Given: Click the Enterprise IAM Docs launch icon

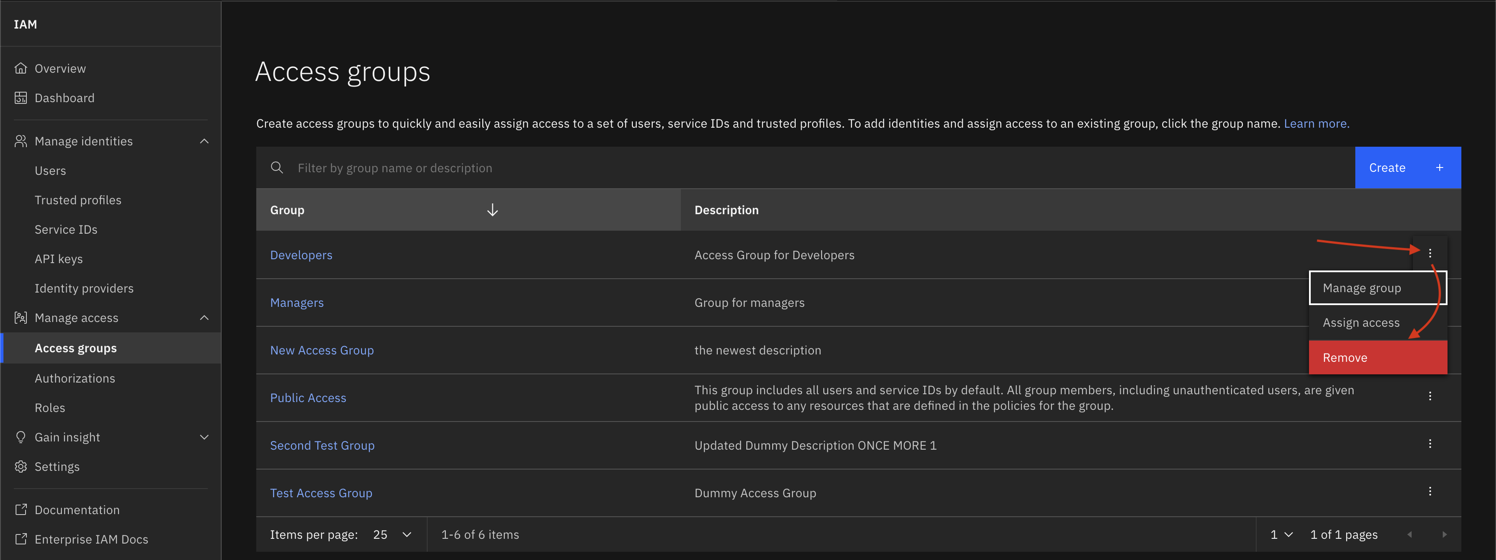Looking at the screenshot, I should pyautogui.click(x=21, y=539).
